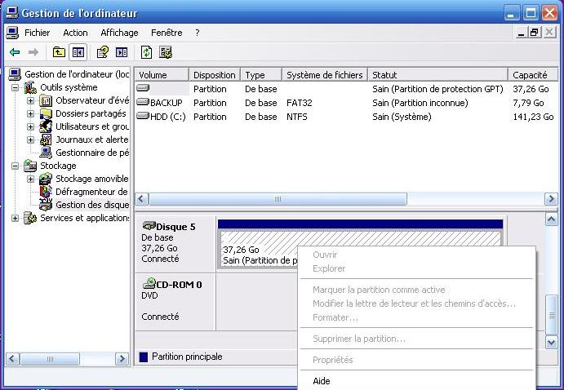Expand the Services et applications node
The height and width of the screenshot is (390, 564).
[16, 218]
